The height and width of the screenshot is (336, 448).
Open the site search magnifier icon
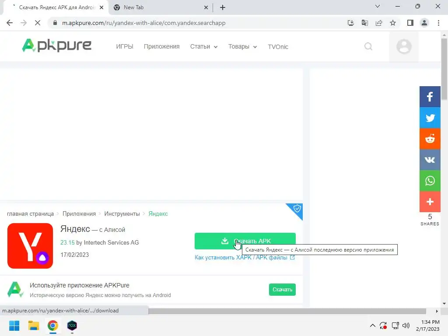pyautogui.click(x=368, y=46)
